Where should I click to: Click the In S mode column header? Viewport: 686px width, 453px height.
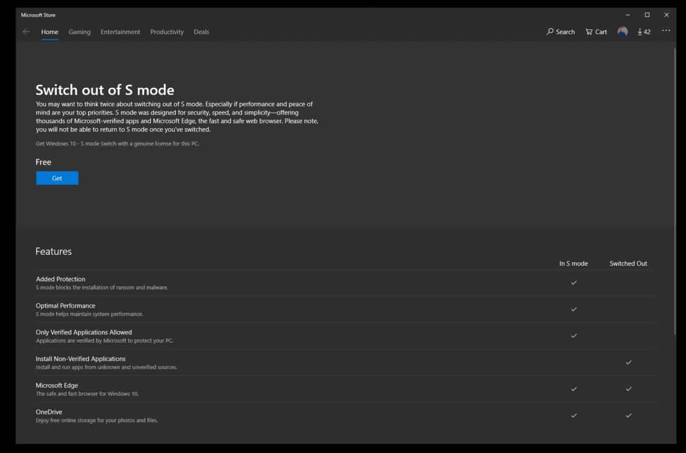(573, 263)
